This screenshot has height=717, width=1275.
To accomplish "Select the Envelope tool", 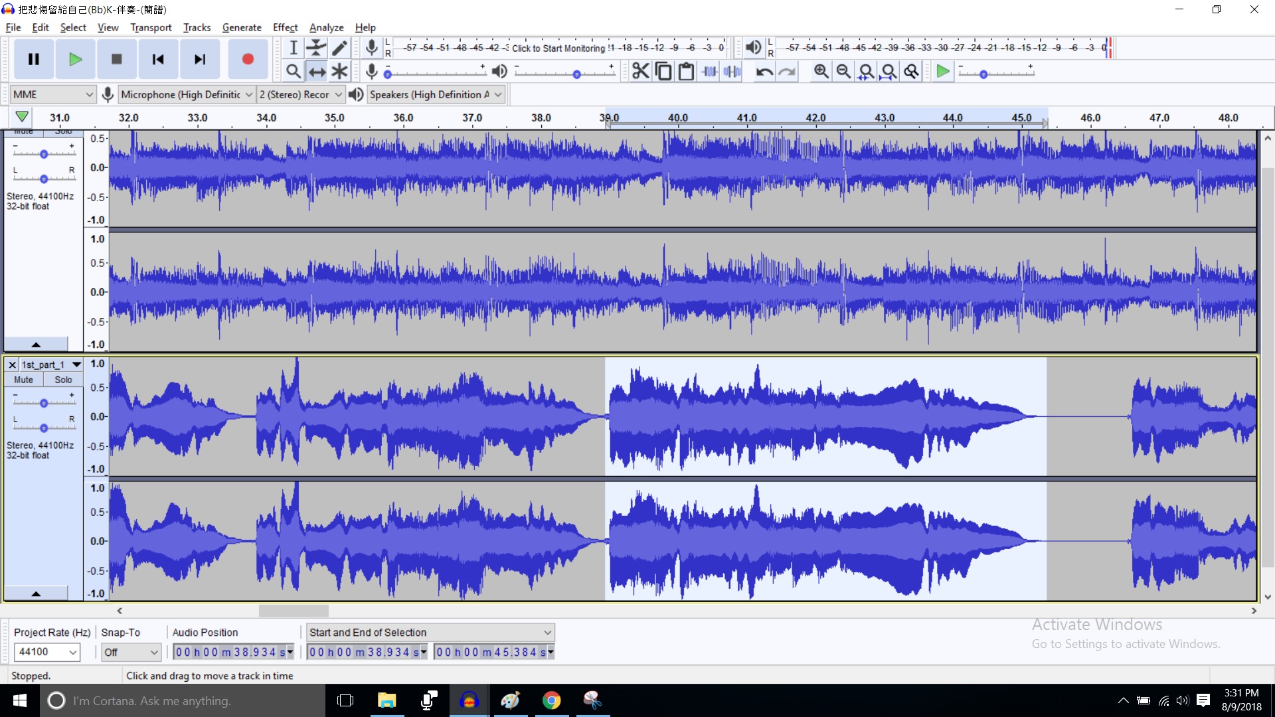I will [316, 48].
